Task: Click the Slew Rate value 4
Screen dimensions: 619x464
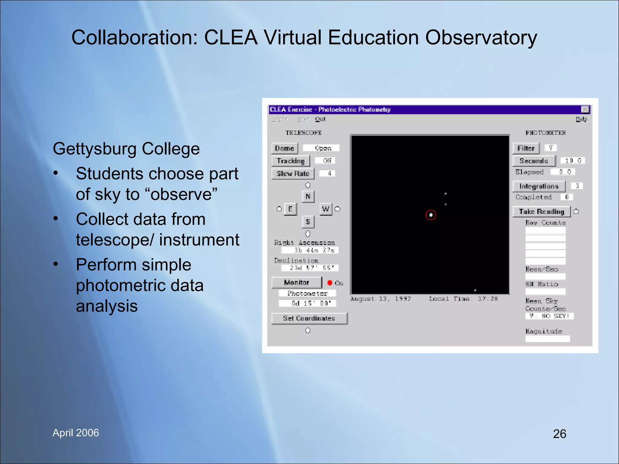Action: pyautogui.click(x=327, y=173)
